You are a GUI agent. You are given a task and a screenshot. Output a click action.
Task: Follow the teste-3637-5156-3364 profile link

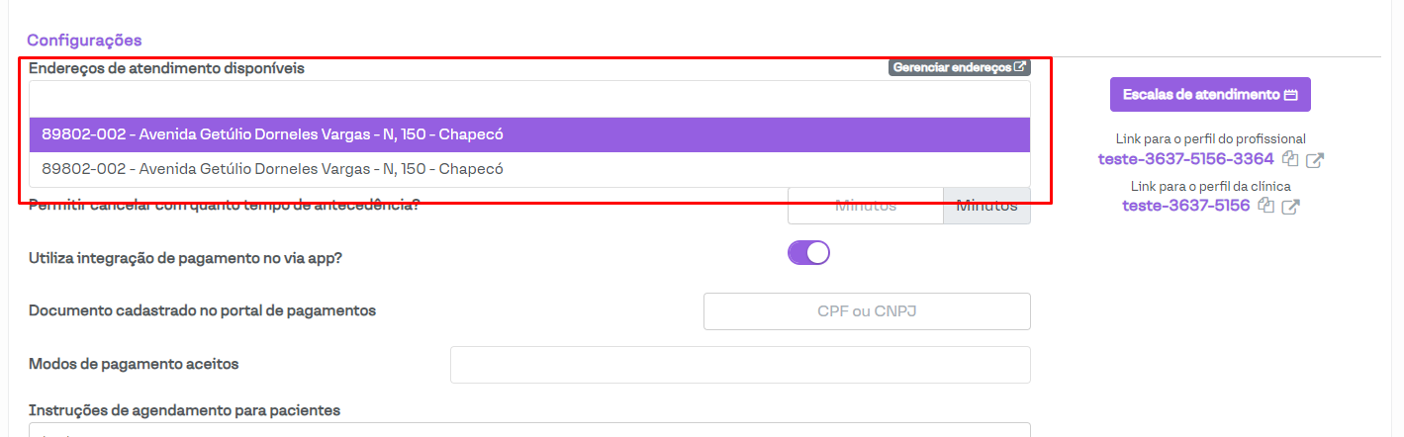(x=1185, y=158)
